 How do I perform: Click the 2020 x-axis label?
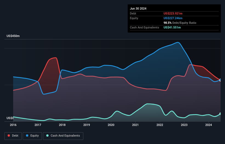pyautogui.click(x=111, y=125)
